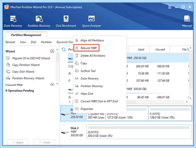The width and height of the screenshot is (196, 148).
Task: Switch to the Partition Management tab
Action: (x=26, y=35)
